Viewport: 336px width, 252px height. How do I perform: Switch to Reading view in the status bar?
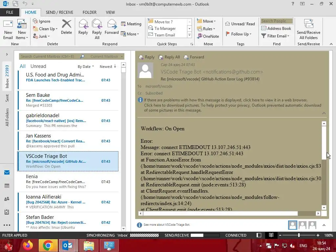[271, 235]
